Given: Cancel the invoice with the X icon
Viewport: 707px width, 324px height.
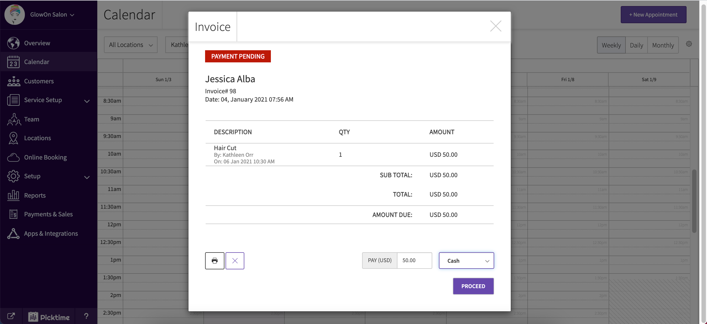Looking at the screenshot, I should point(235,260).
